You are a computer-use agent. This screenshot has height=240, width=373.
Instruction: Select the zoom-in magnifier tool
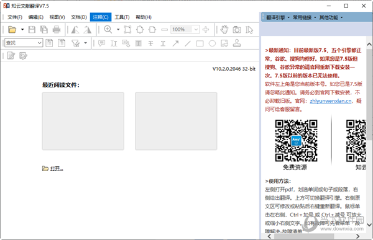click(108, 29)
